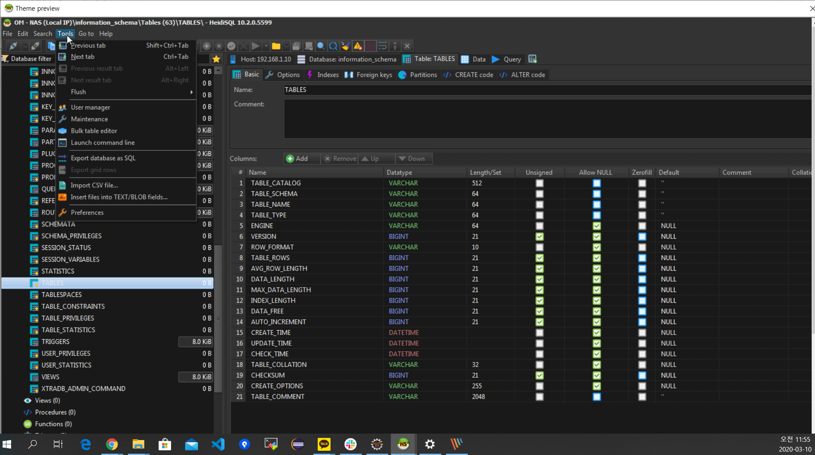Select Import CSV file menu entry

pyautogui.click(x=127, y=185)
